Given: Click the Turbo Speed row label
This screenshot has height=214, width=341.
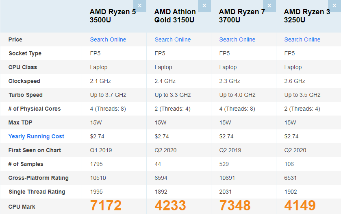Looking at the screenshot, I should (26, 95).
